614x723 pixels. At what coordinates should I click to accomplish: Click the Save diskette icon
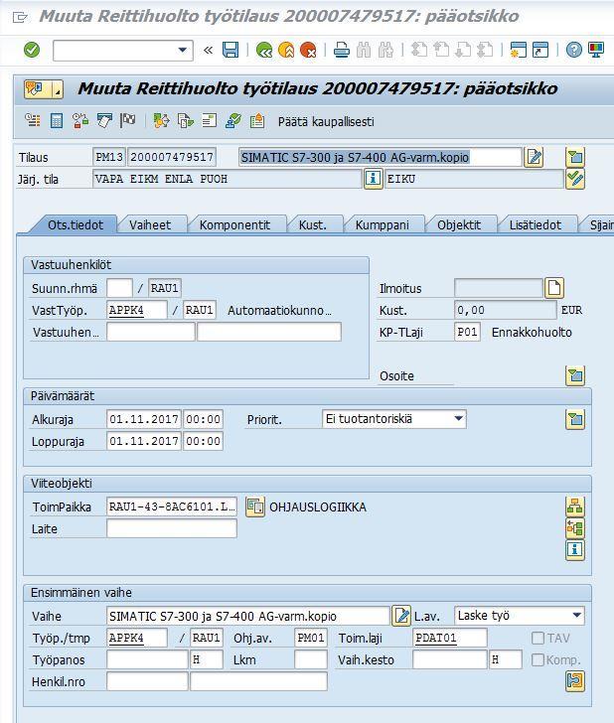click(x=230, y=50)
